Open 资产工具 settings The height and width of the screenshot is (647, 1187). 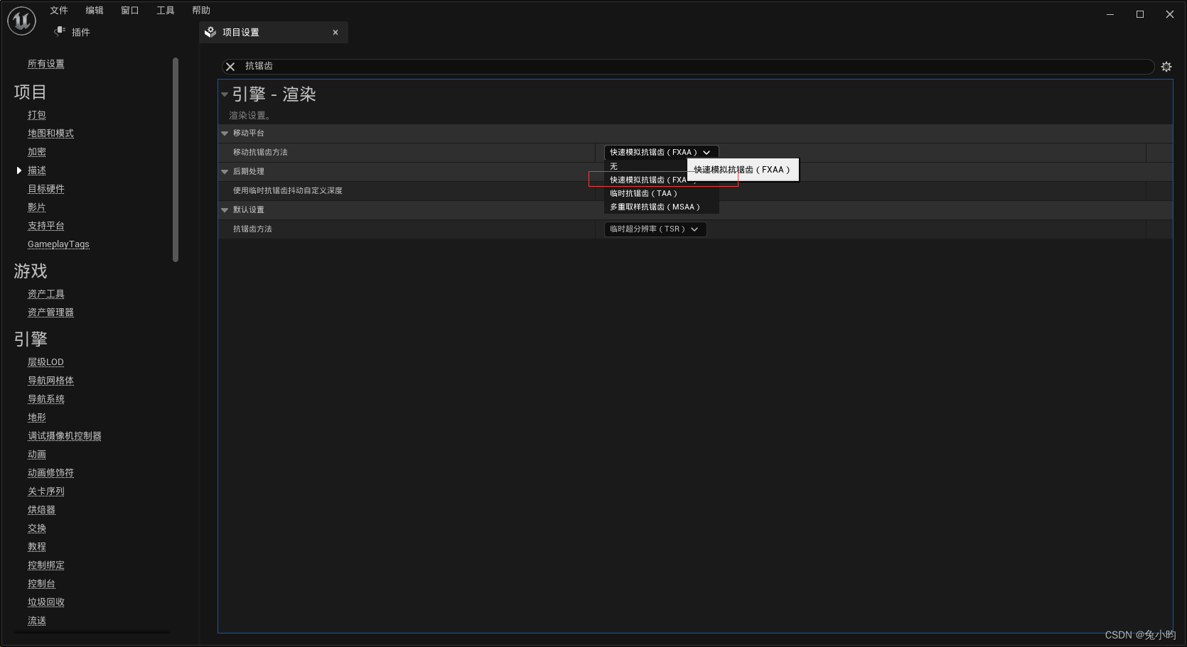46,294
